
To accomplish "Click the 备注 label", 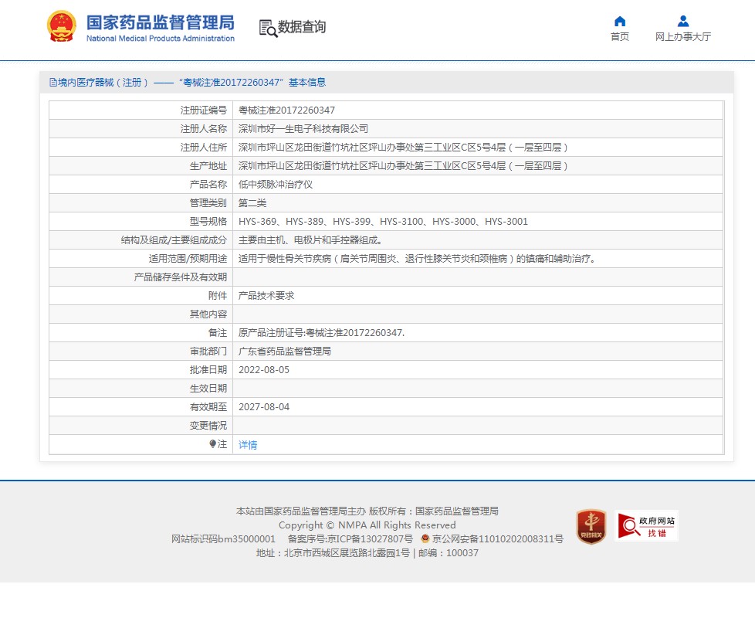I will click(217, 333).
